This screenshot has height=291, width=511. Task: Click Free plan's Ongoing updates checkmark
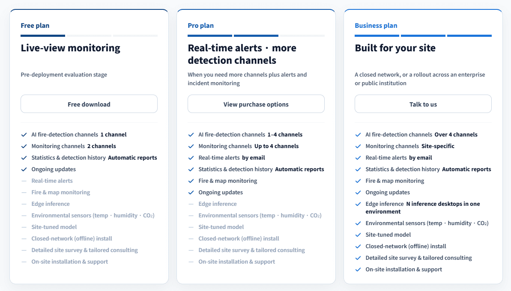coord(24,169)
